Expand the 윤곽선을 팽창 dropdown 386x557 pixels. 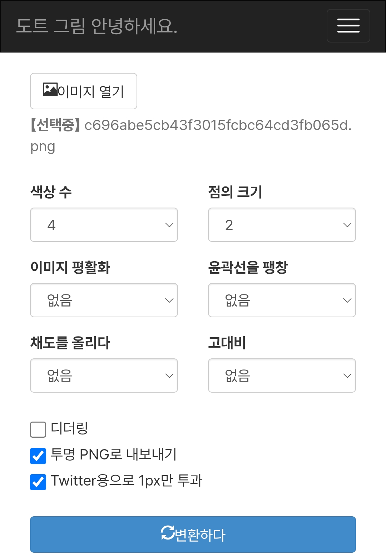point(282,300)
